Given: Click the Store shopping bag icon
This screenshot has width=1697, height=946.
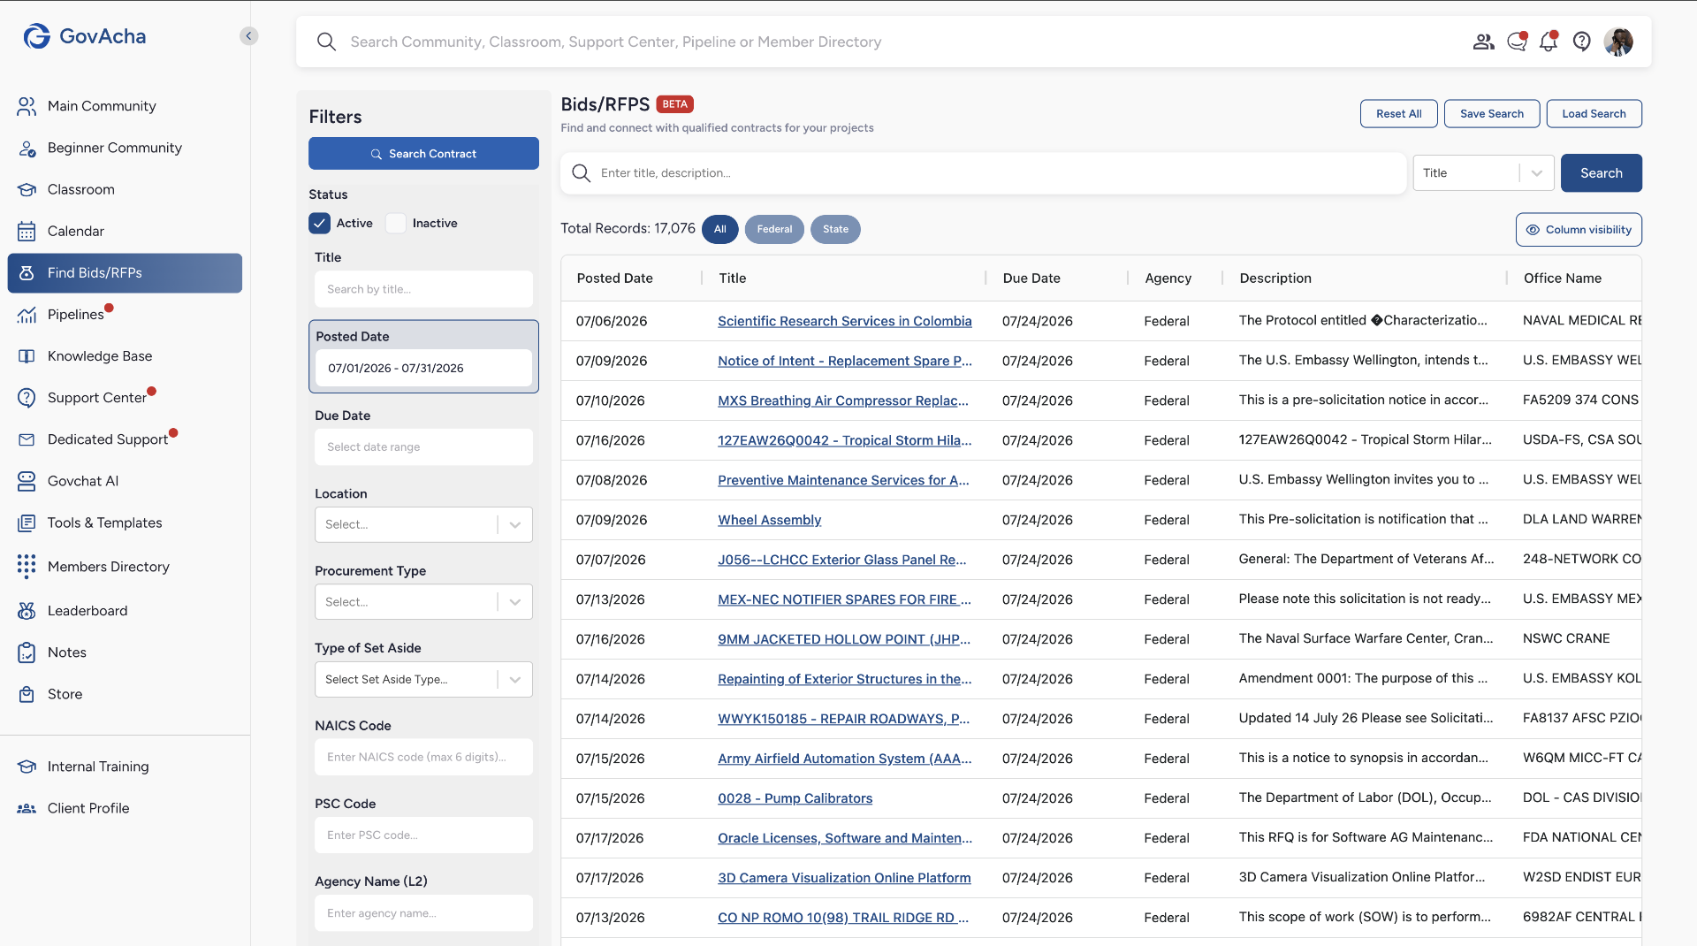Looking at the screenshot, I should point(27,694).
